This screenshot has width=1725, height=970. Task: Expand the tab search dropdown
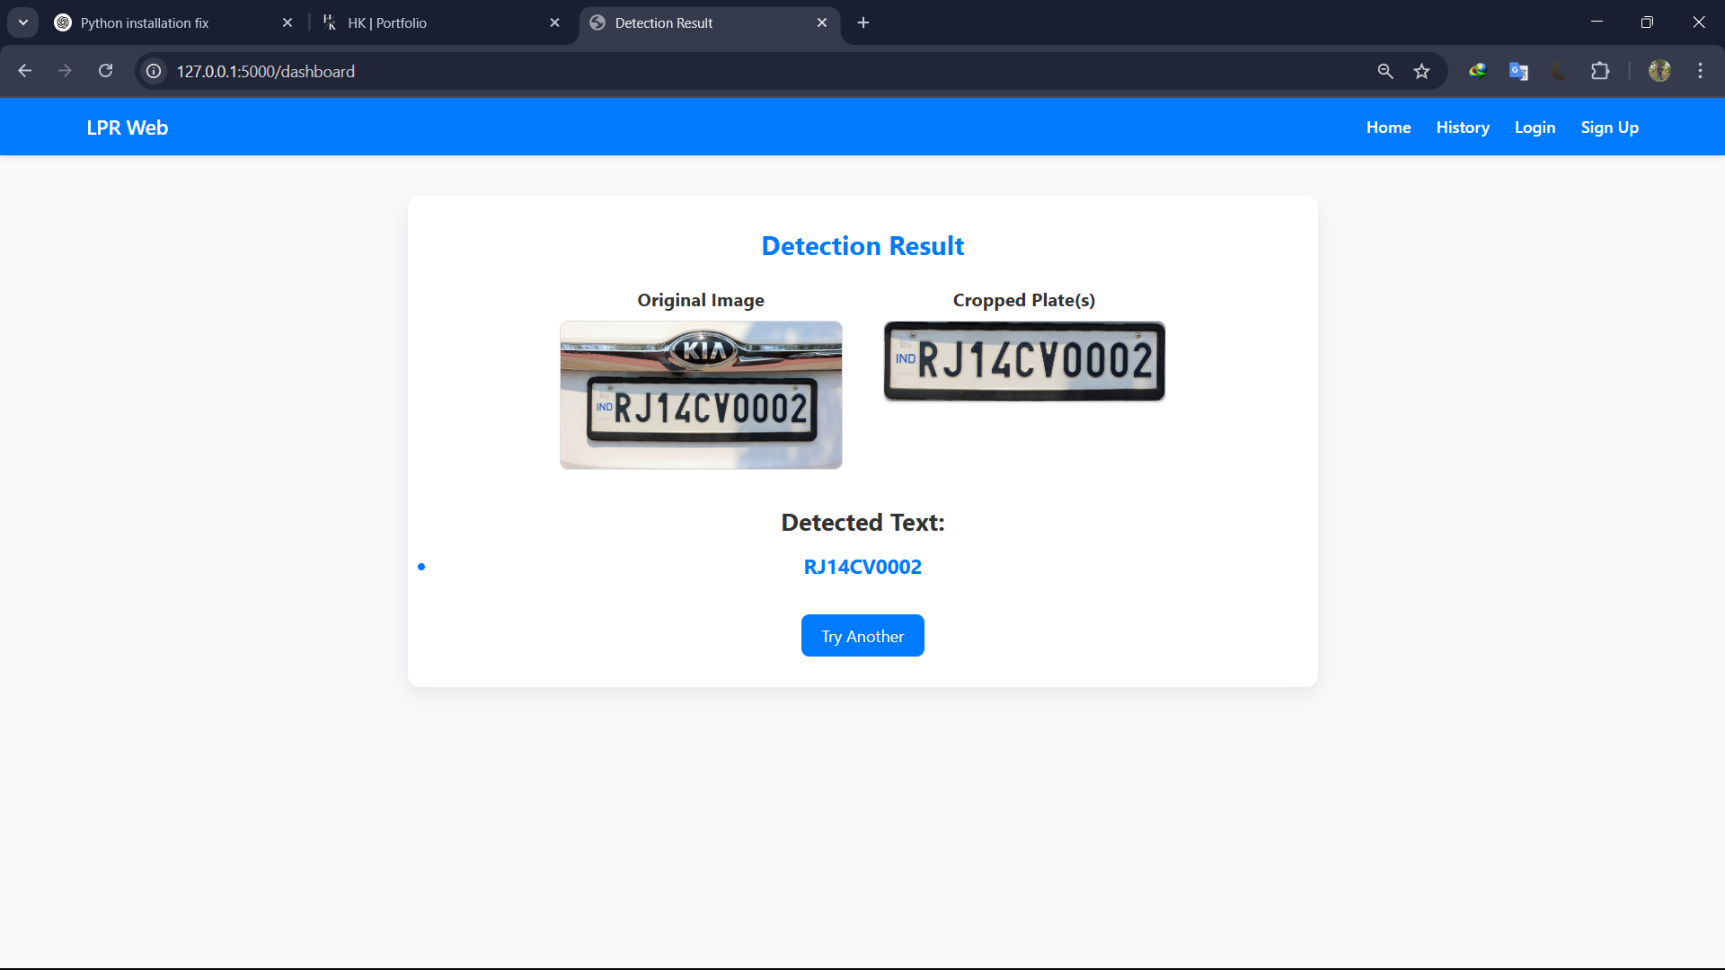tap(23, 22)
